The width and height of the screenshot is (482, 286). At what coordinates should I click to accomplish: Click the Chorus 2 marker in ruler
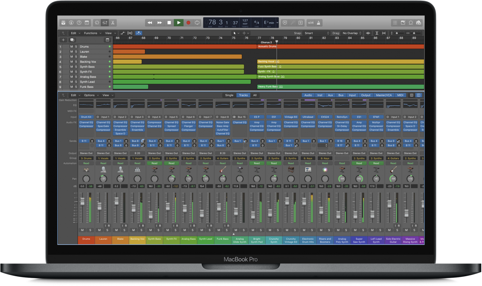[266, 43]
